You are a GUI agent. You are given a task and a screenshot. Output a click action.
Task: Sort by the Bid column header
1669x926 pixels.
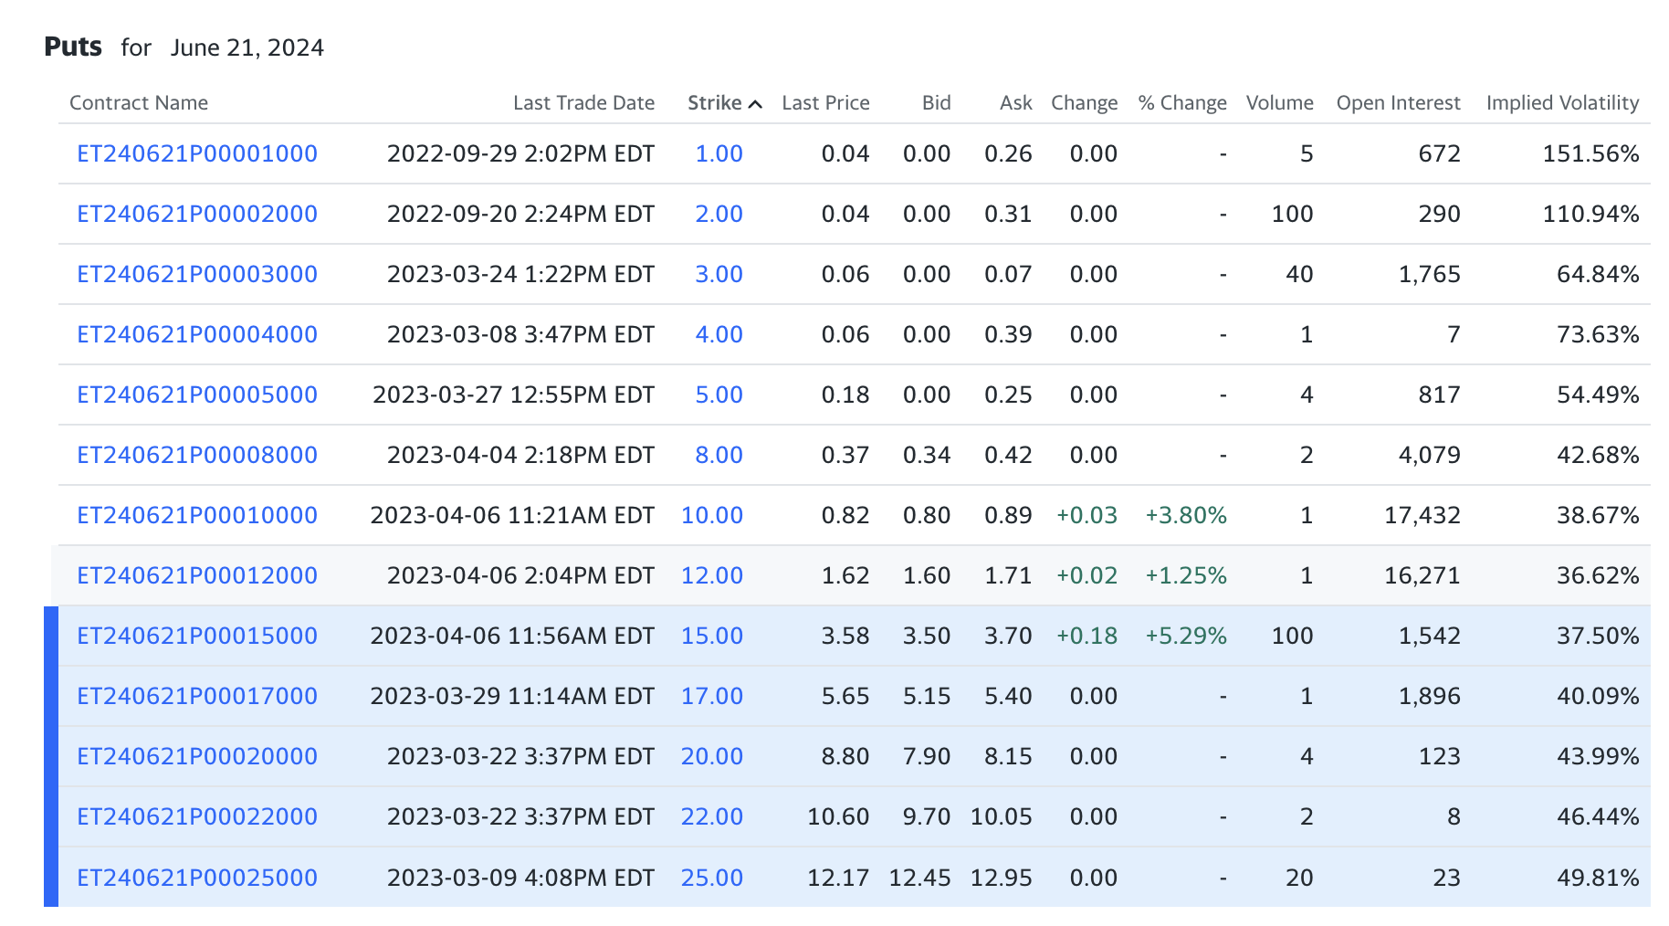click(935, 103)
